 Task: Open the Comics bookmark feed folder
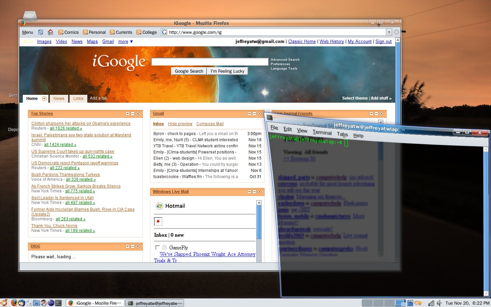[x=68, y=32]
